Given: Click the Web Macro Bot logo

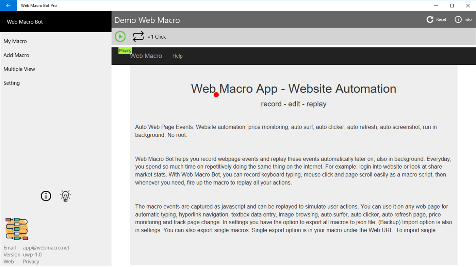Looking at the screenshot, I should (x=16, y=229).
